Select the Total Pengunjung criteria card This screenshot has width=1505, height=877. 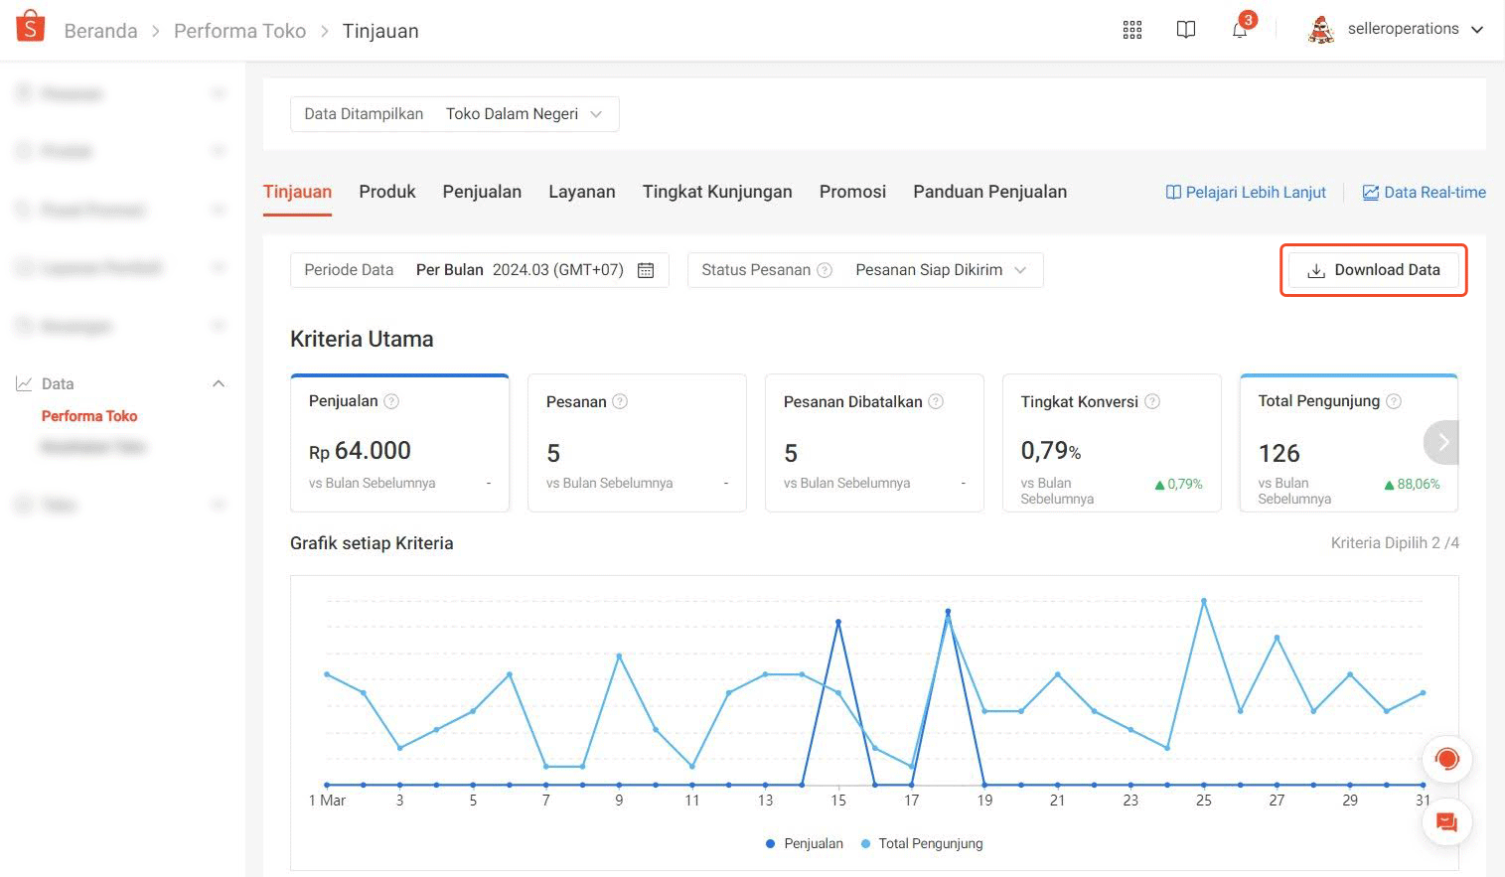[x=1349, y=443]
